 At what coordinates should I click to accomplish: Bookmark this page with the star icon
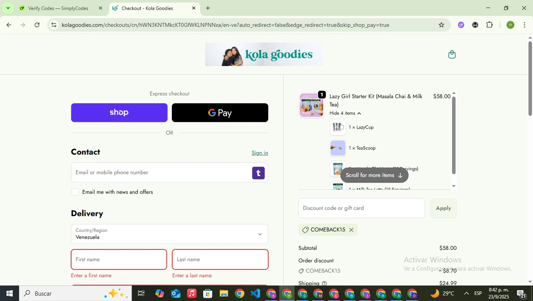441,25
